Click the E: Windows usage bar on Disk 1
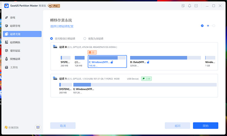 click(x=145, y=85)
